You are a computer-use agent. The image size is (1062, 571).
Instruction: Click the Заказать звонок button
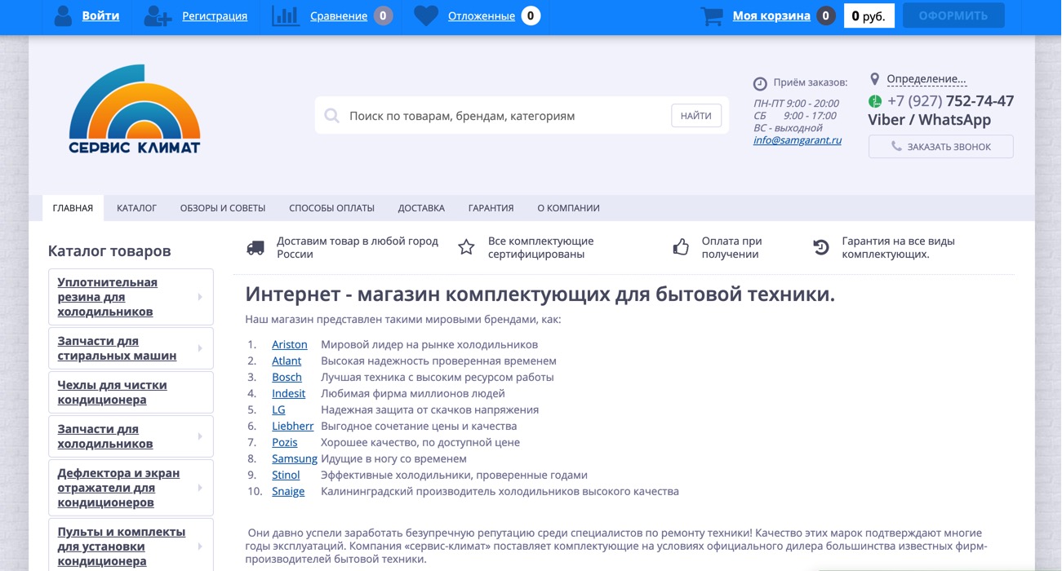tap(941, 147)
